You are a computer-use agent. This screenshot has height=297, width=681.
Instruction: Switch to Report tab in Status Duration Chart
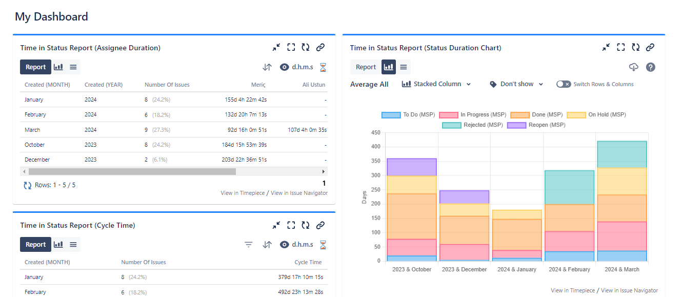(x=366, y=67)
